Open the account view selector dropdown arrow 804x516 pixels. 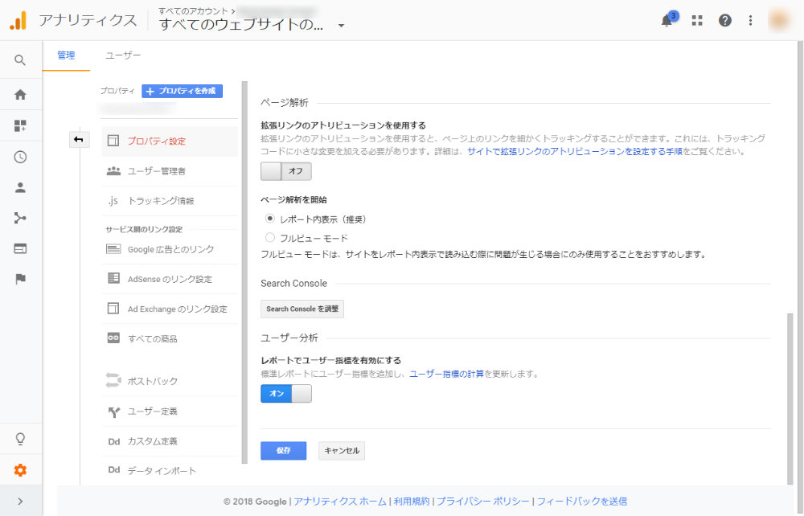[x=341, y=25]
